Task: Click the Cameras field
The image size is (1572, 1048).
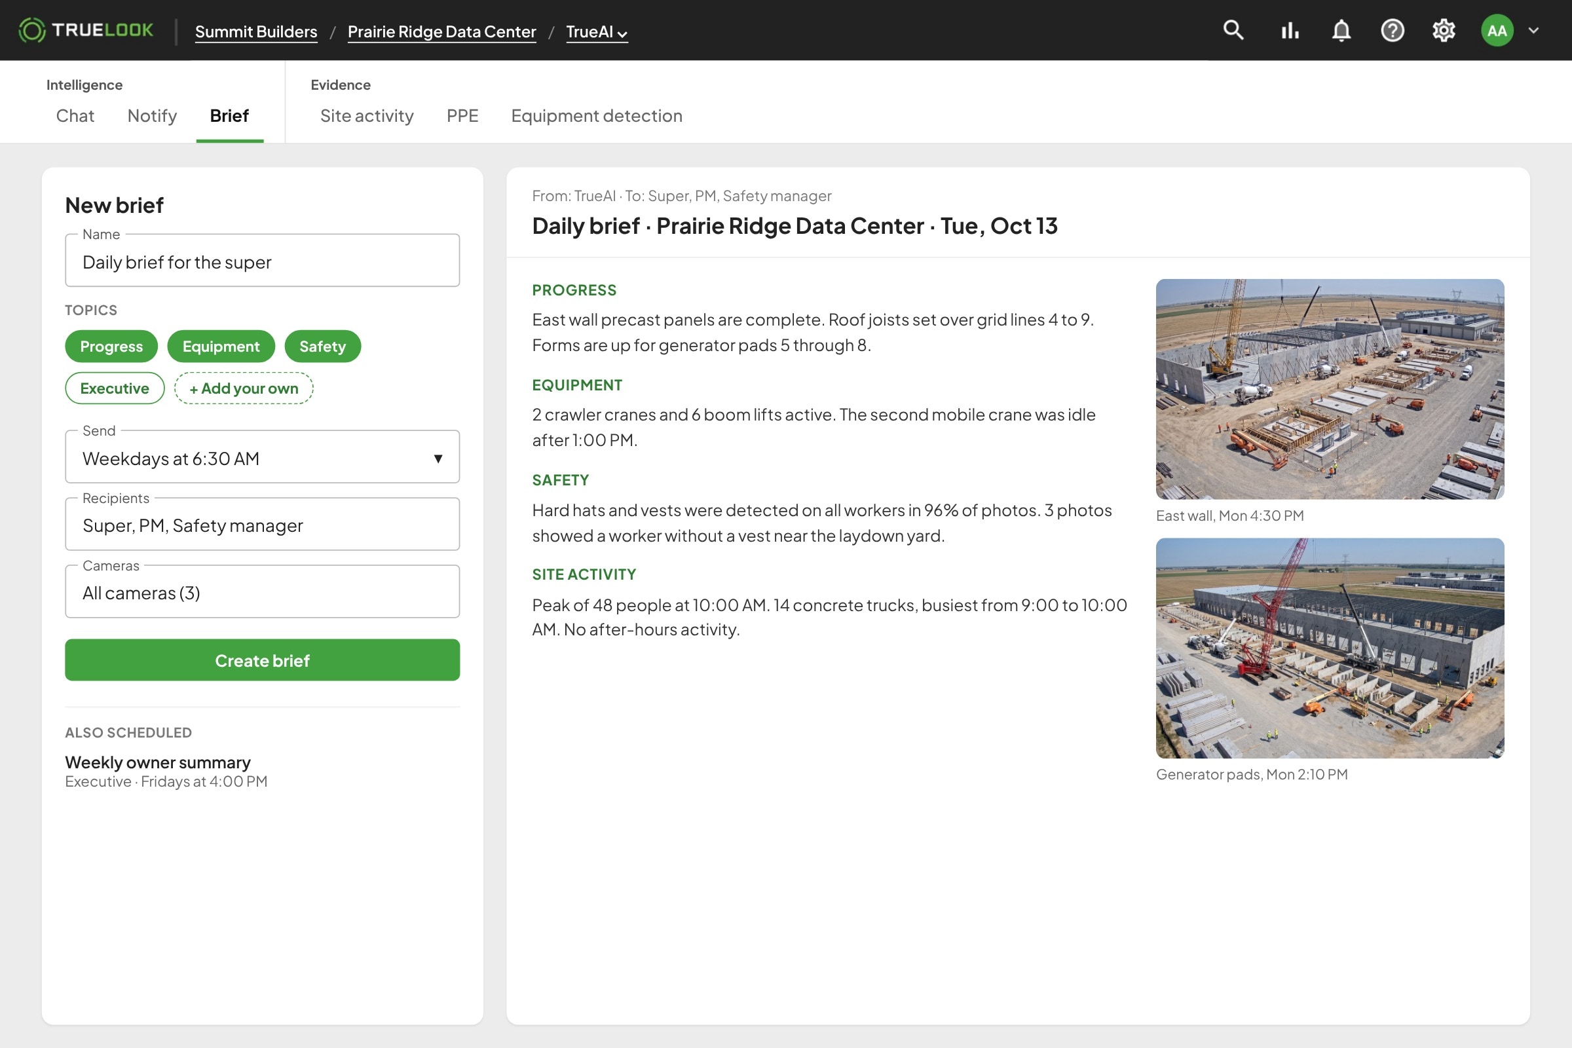Action: 262,592
